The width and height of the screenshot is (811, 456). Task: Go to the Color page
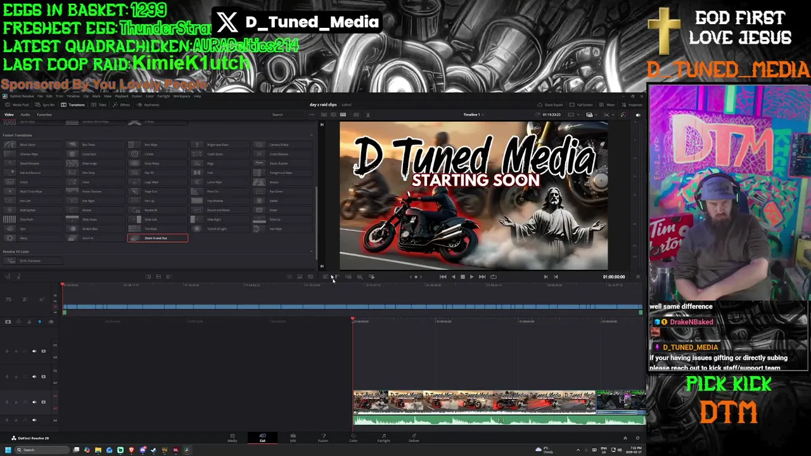354,438
